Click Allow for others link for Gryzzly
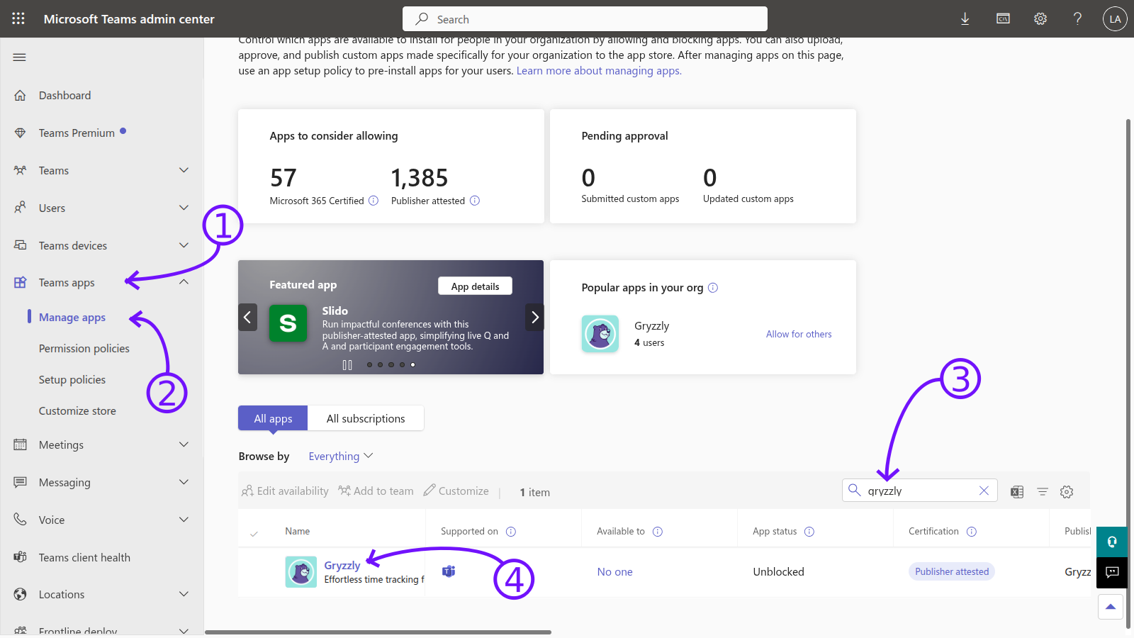1134x638 pixels. pos(799,334)
